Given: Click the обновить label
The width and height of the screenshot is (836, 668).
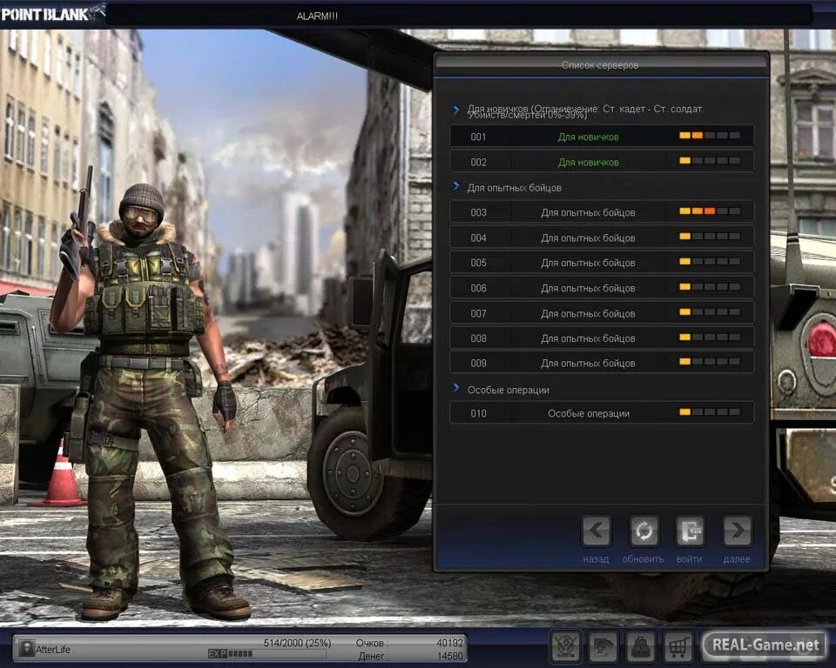Looking at the screenshot, I should (644, 559).
